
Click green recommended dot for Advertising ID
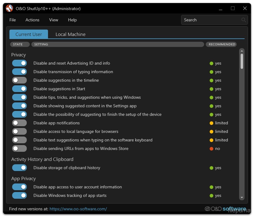[211, 63]
